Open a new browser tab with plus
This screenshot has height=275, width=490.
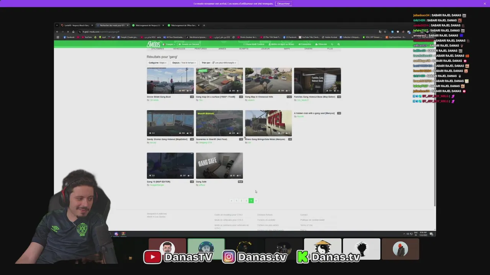tap(204, 25)
